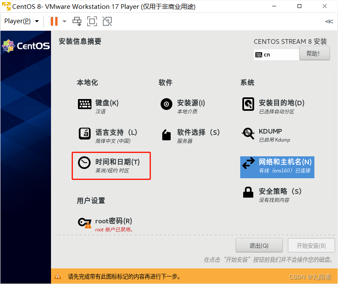The image size is (338, 284).
Task: Click the VMware Player logo in title bar
Action: click(6, 6)
